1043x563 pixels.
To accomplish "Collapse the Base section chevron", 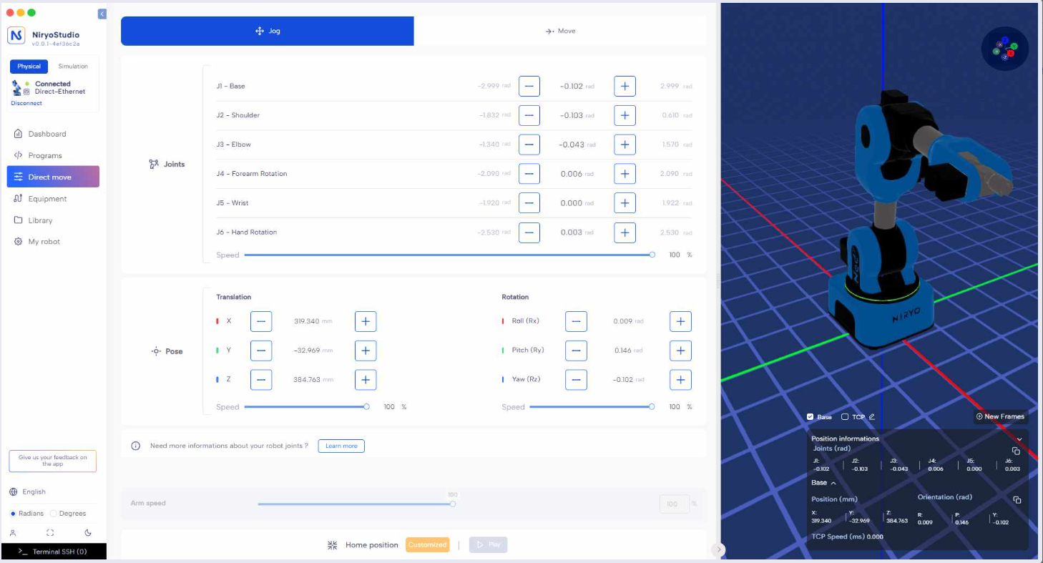I will pos(833,484).
